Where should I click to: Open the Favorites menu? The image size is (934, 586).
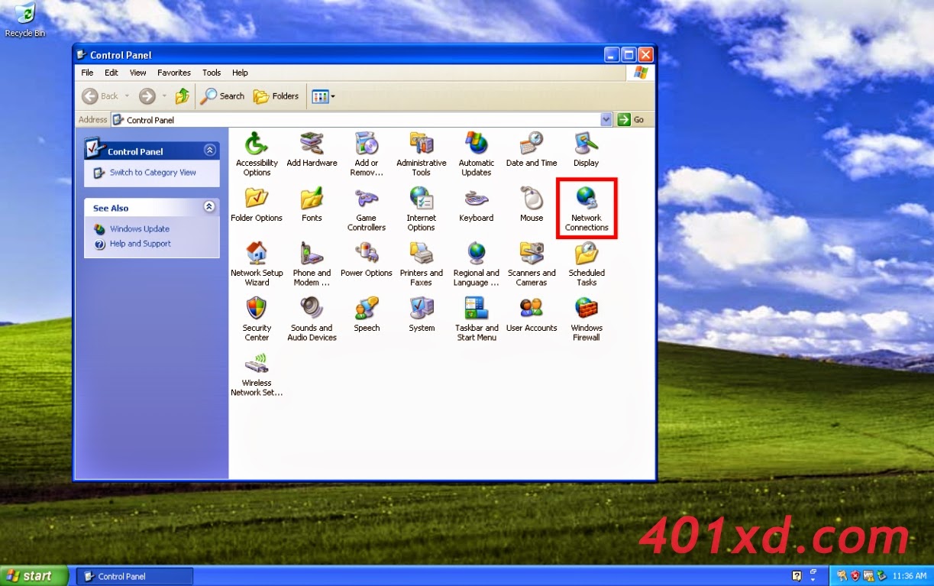coord(174,73)
